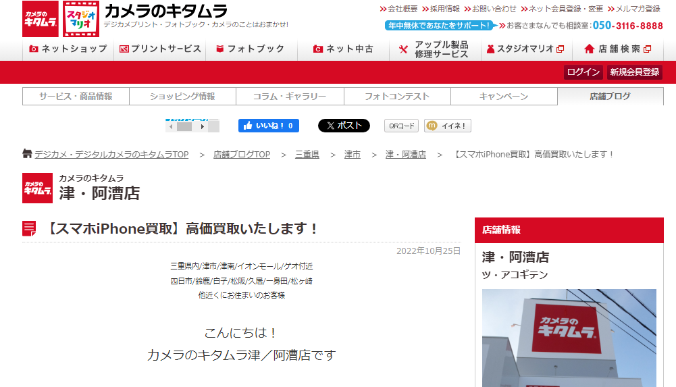Click the Facebook いいね! like button

click(x=268, y=126)
